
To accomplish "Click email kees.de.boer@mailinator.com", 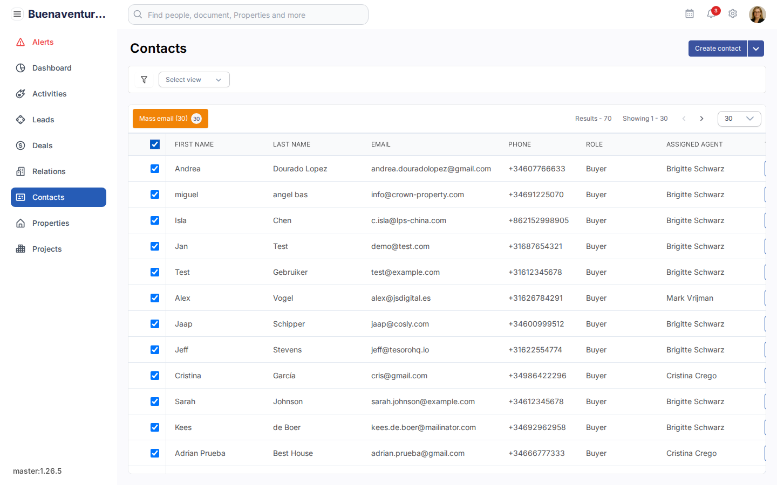I will coord(424,427).
